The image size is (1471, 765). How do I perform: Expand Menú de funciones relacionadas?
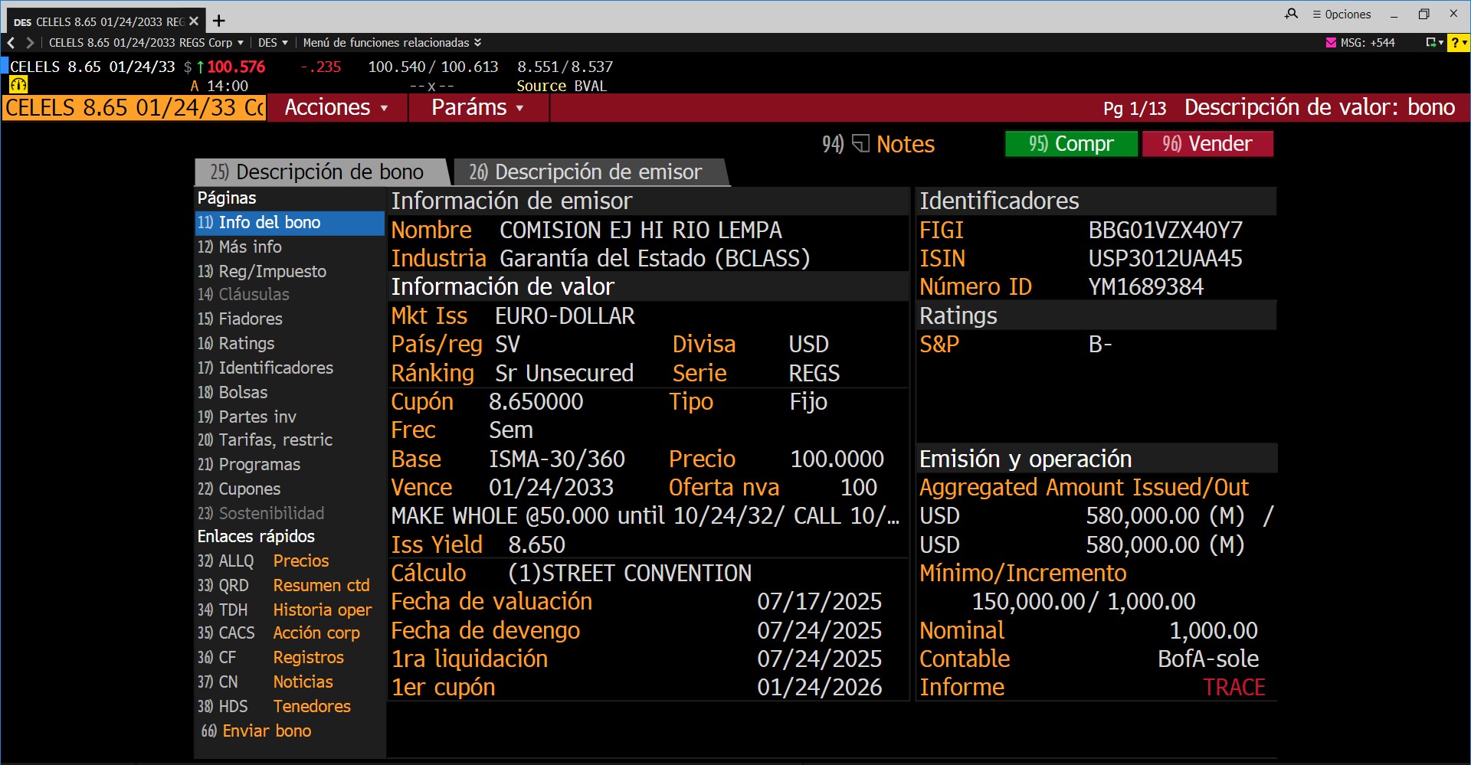[392, 43]
